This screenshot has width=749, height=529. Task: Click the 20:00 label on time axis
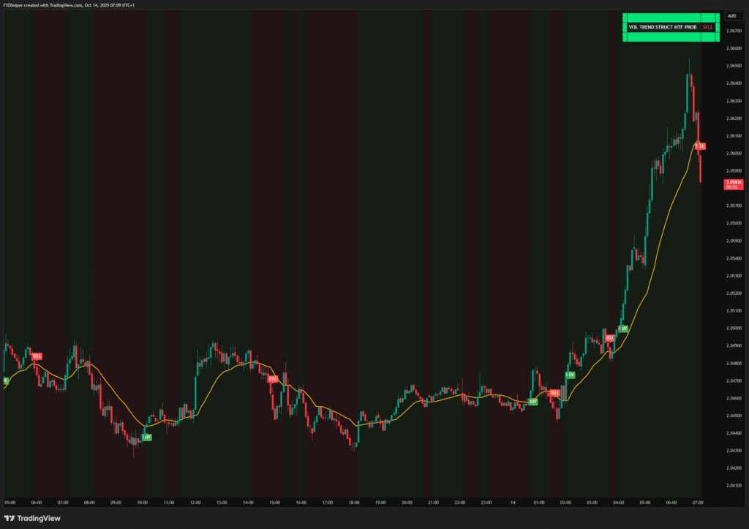(x=407, y=503)
